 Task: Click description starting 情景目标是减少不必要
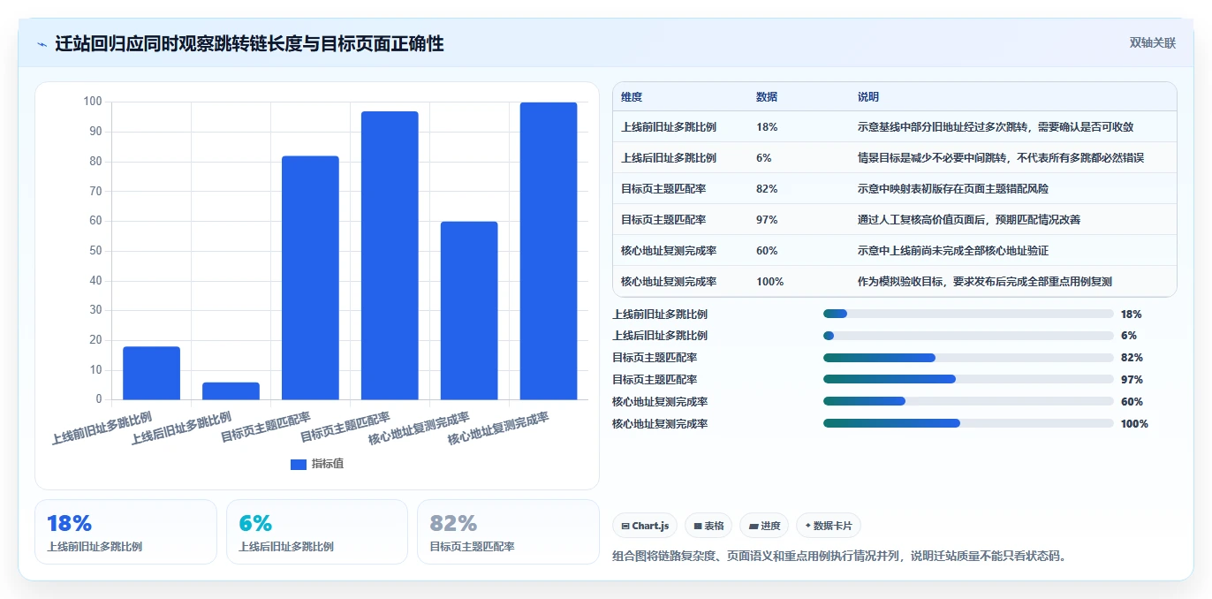pyautogui.click(x=1001, y=158)
